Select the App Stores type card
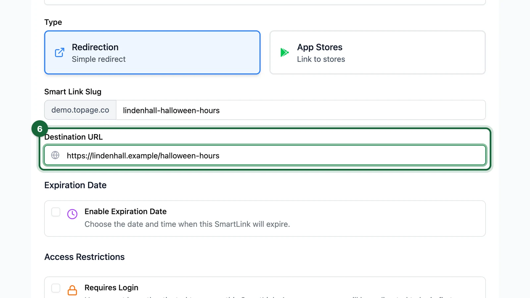Image resolution: width=530 pixels, height=298 pixels. (x=378, y=52)
